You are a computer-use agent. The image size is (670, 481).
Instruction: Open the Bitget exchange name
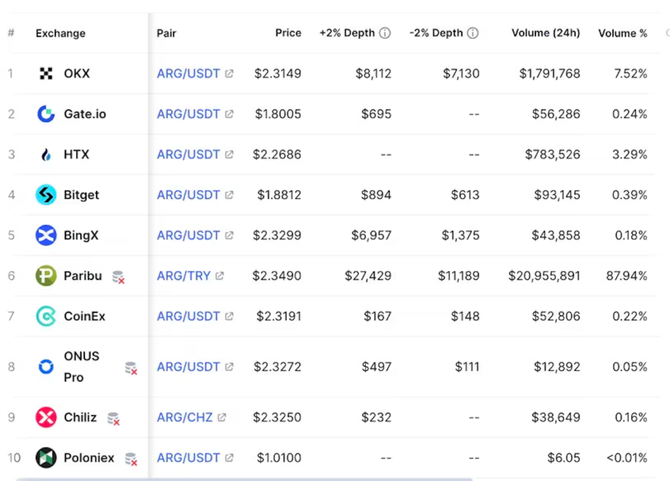coord(81,195)
